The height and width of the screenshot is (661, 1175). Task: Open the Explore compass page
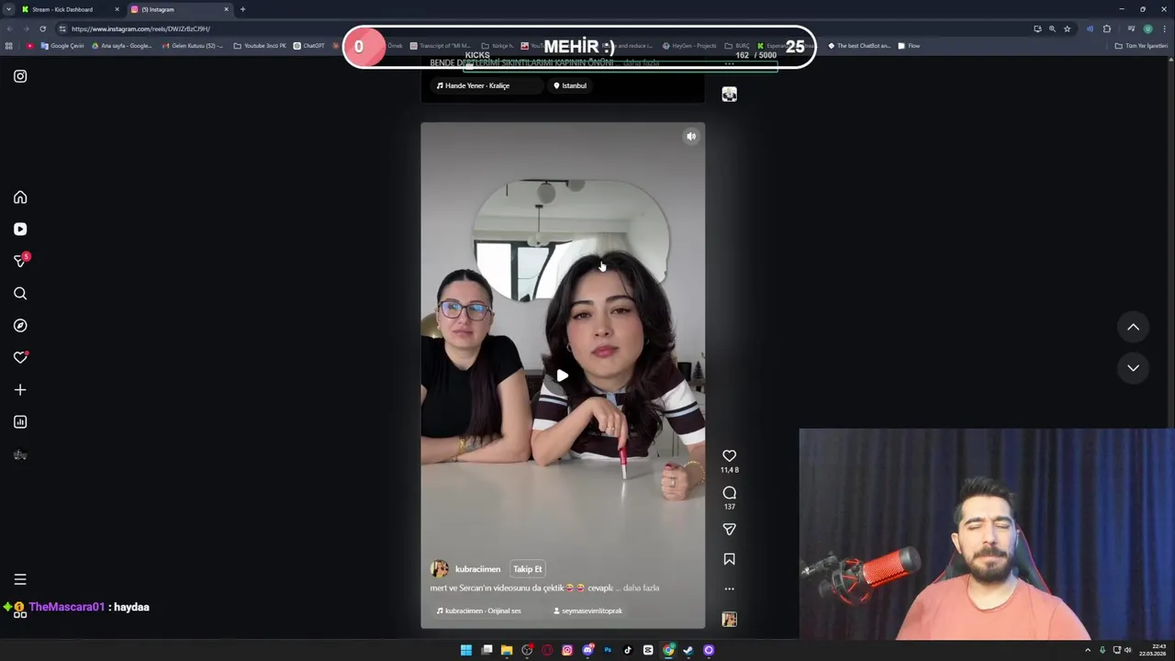(20, 326)
